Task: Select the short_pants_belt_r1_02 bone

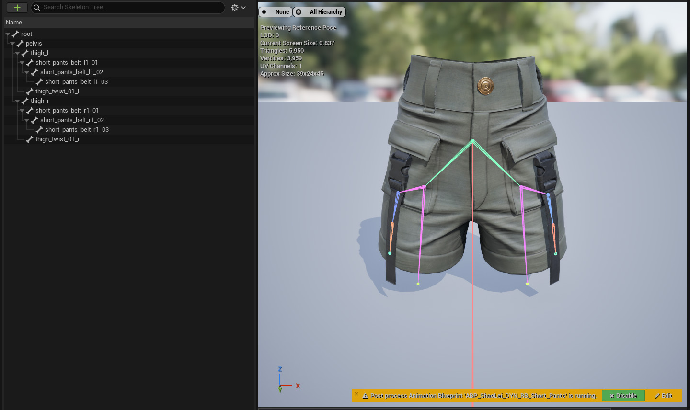Action: [x=72, y=120]
